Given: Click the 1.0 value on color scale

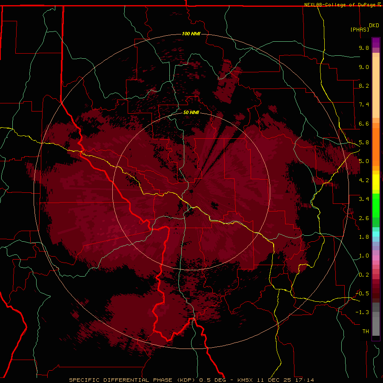Looking at the screenshot, I should [364, 256].
